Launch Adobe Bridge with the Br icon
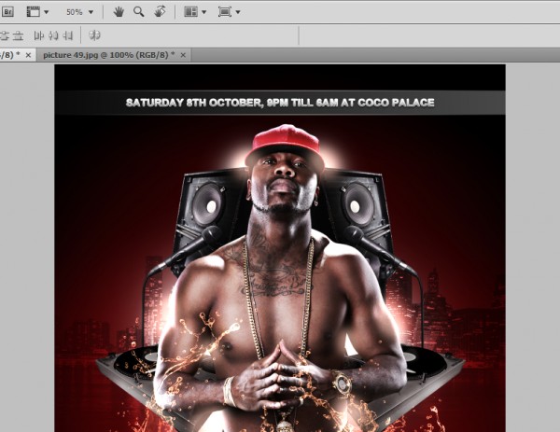Screen dimensions: 560x432 pyautogui.click(x=7, y=12)
